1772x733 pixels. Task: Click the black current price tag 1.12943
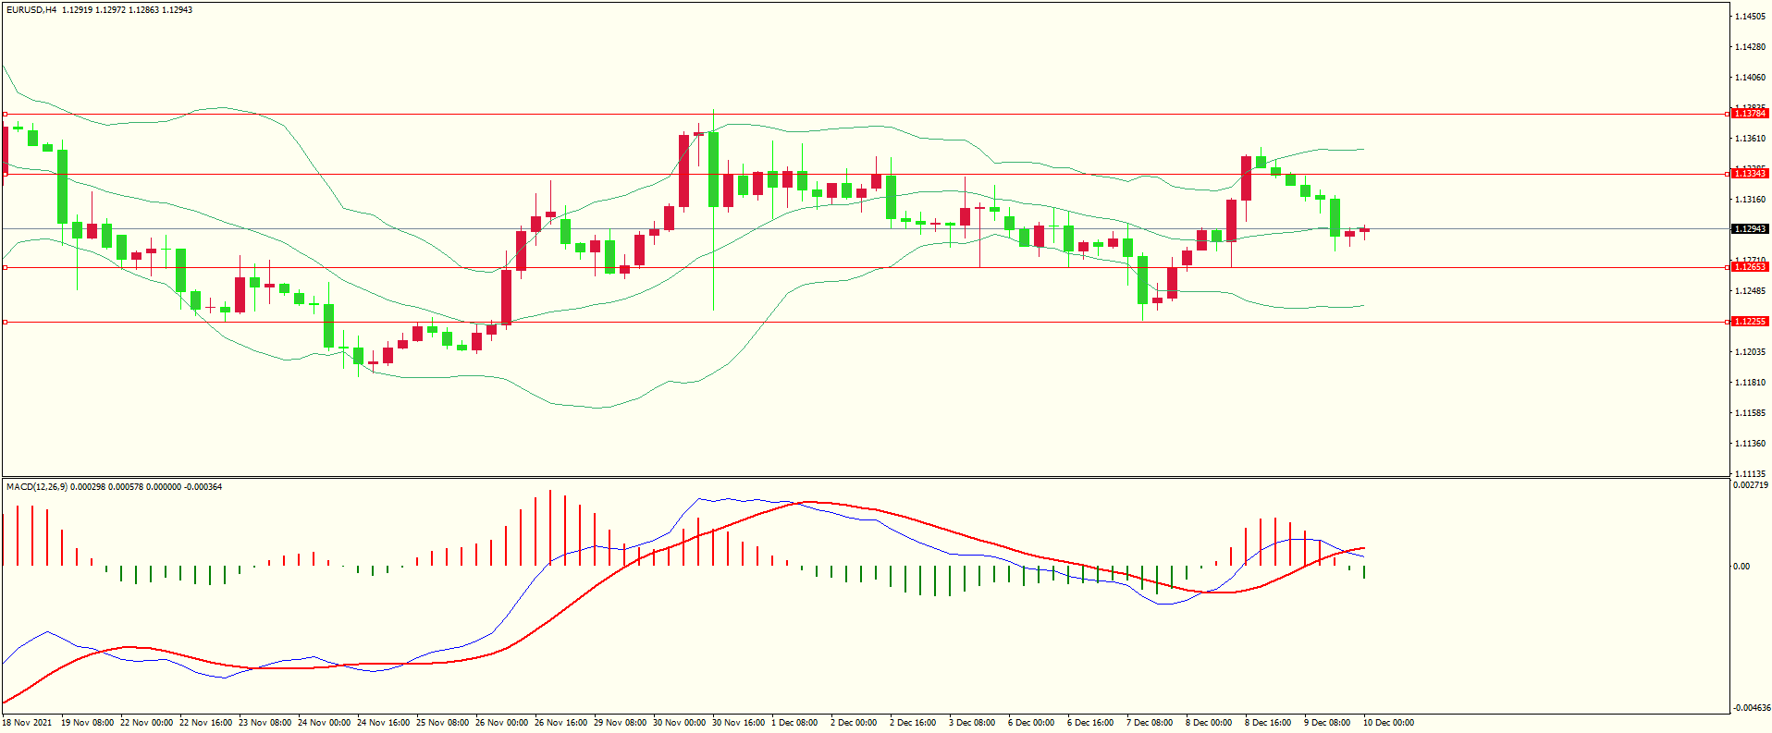tap(1749, 229)
